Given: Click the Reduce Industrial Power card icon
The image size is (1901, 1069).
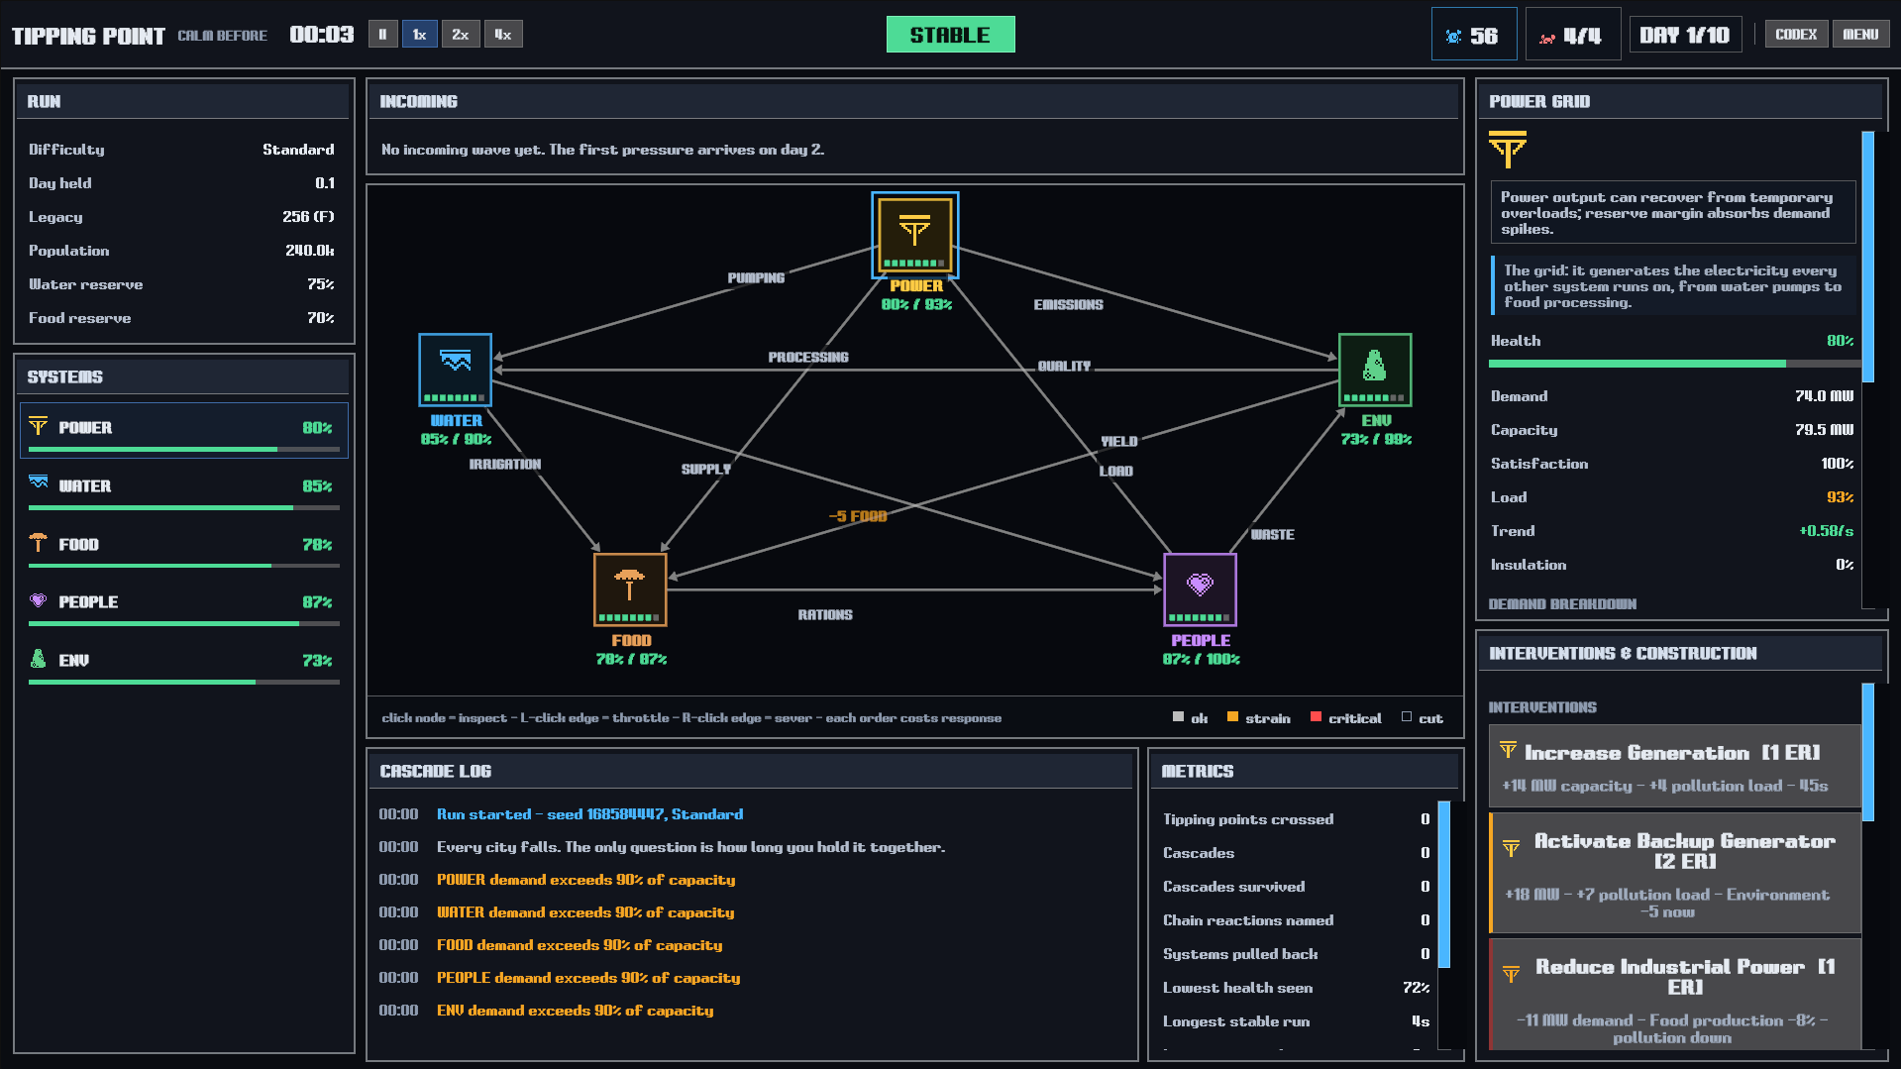Looking at the screenshot, I should [1511, 974].
